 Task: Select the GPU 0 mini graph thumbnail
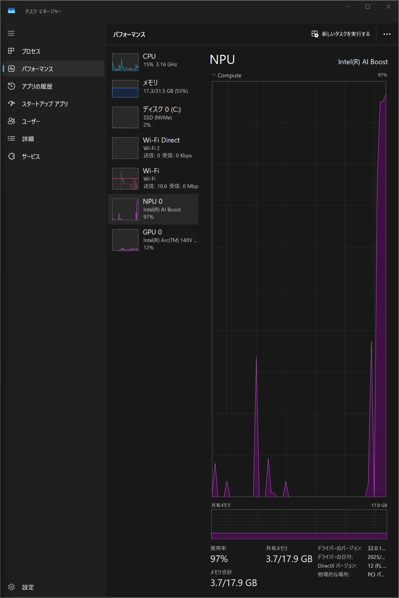[x=125, y=240]
